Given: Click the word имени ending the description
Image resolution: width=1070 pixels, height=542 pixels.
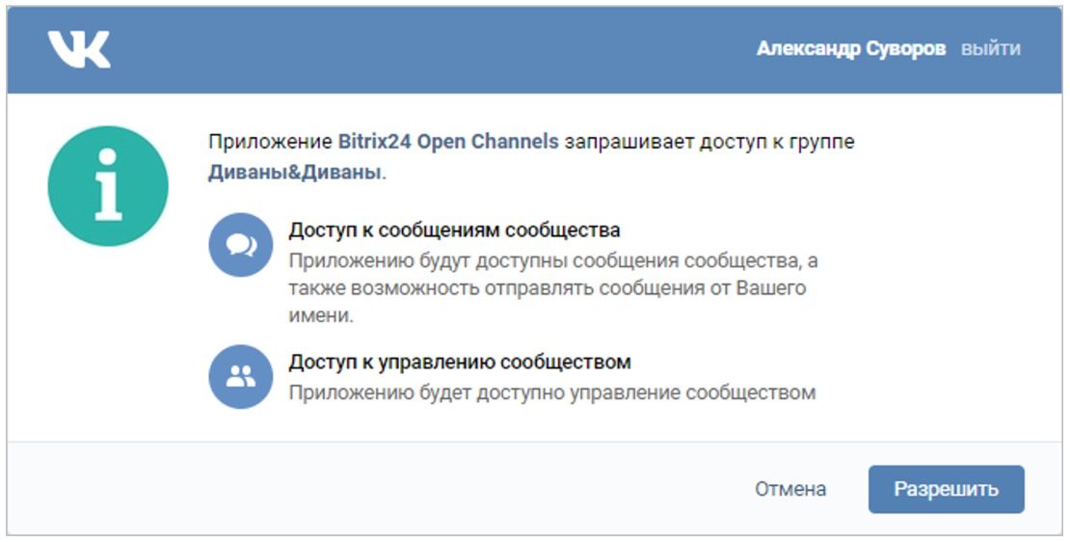Looking at the screenshot, I should click(321, 316).
